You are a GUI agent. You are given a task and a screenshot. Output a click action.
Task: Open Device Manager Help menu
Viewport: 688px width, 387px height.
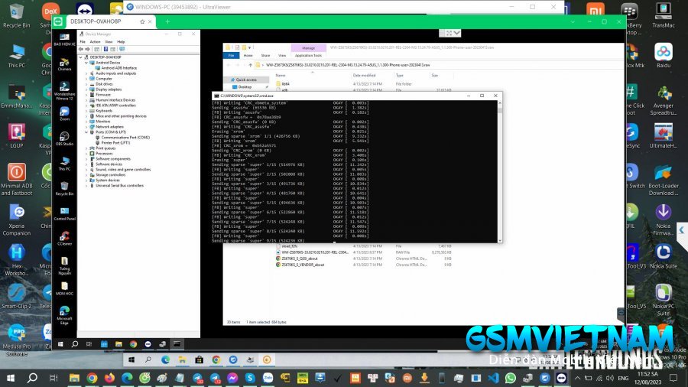[121, 42]
